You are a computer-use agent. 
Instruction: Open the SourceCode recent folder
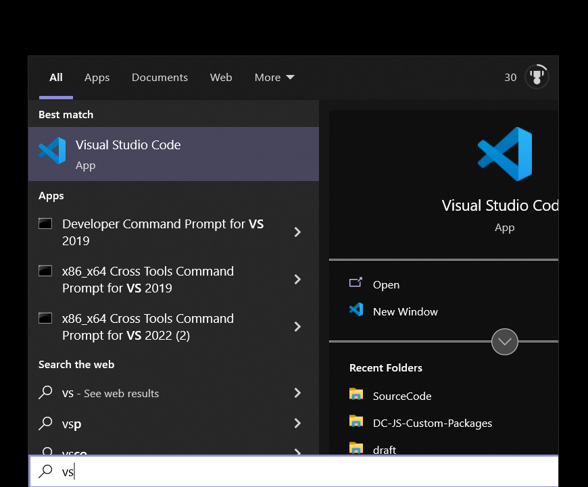402,396
